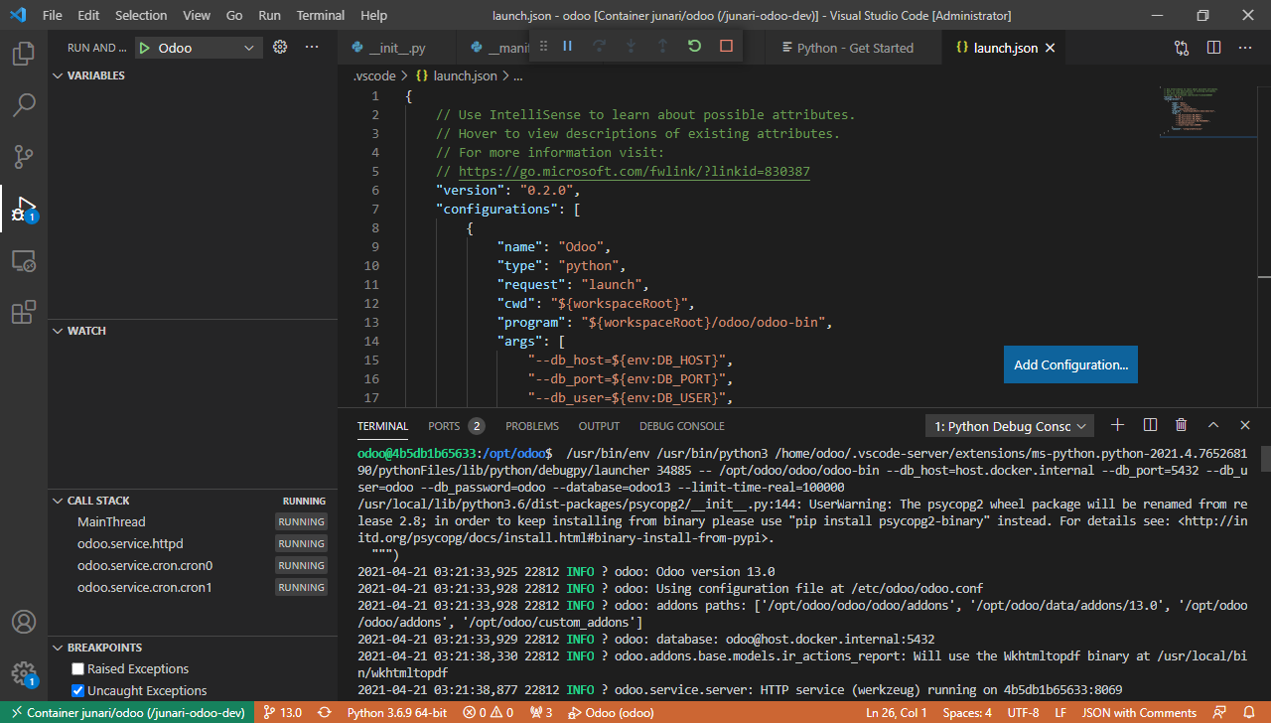Screen dimensions: 1271x723
Task: Restart the debug session
Action: pyautogui.click(x=694, y=47)
